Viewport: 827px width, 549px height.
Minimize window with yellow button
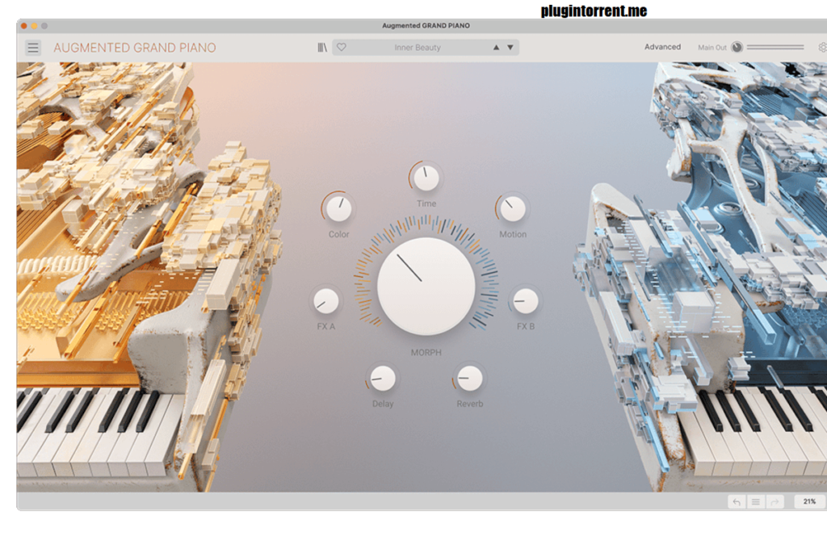pos(34,25)
